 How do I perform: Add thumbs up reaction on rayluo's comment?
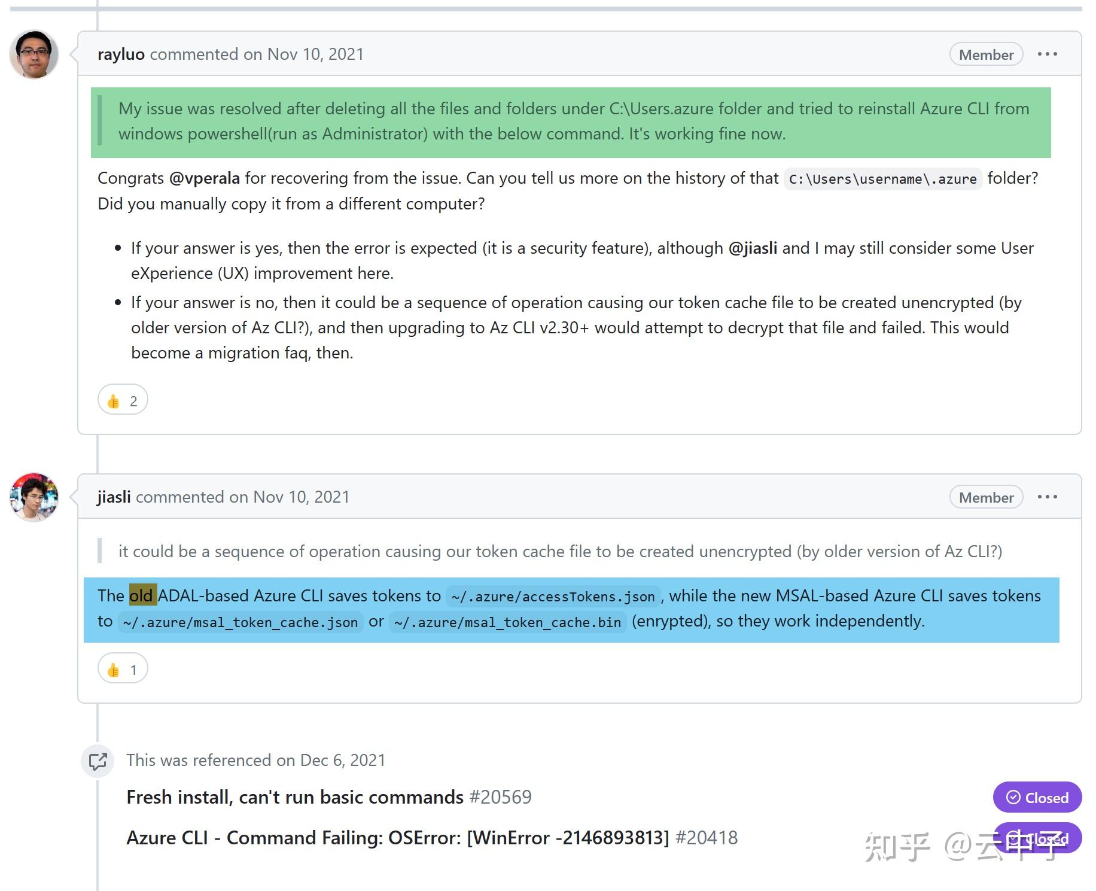[123, 400]
